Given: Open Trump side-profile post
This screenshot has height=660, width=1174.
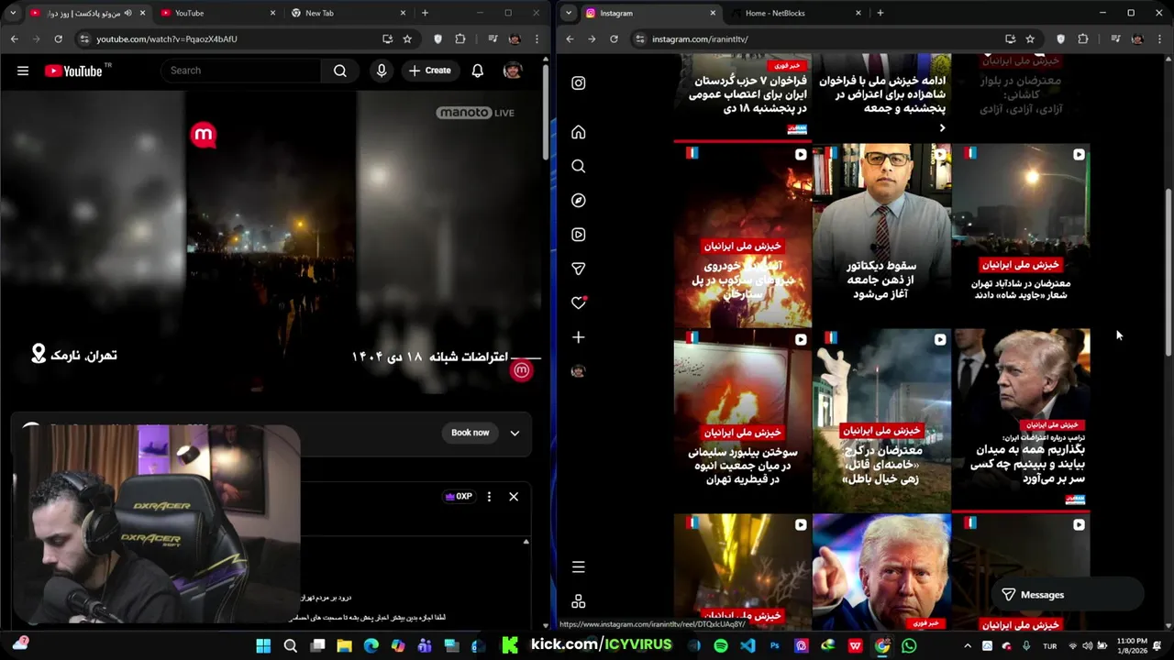Looking at the screenshot, I should click(x=1021, y=420).
